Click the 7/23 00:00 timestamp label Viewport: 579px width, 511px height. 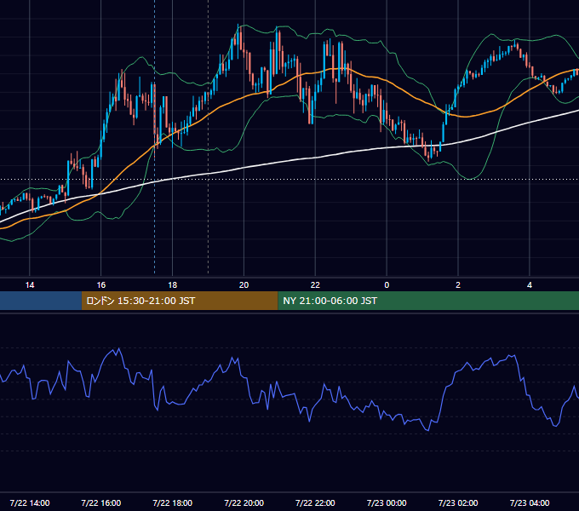tap(387, 502)
